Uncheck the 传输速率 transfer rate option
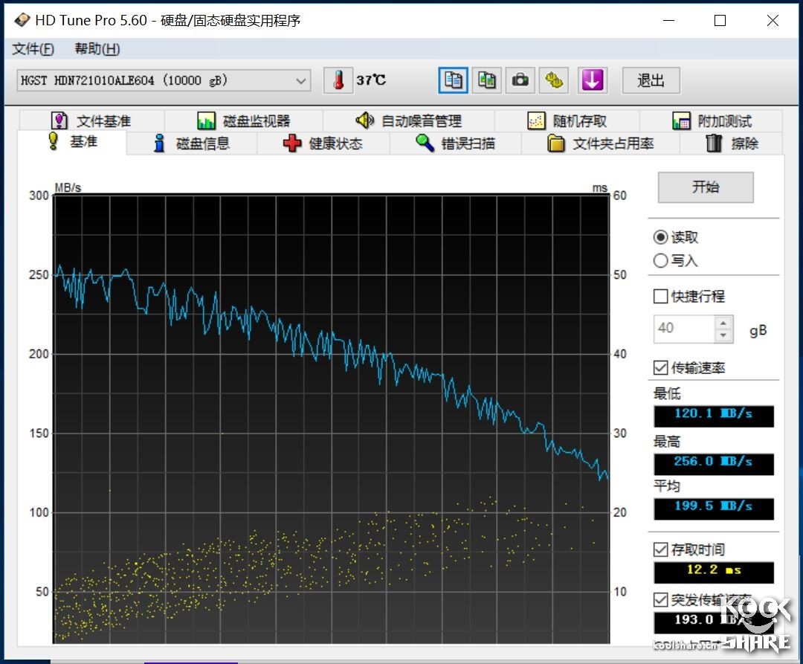The height and width of the screenshot is (664, 803). (x=660, y=367)
